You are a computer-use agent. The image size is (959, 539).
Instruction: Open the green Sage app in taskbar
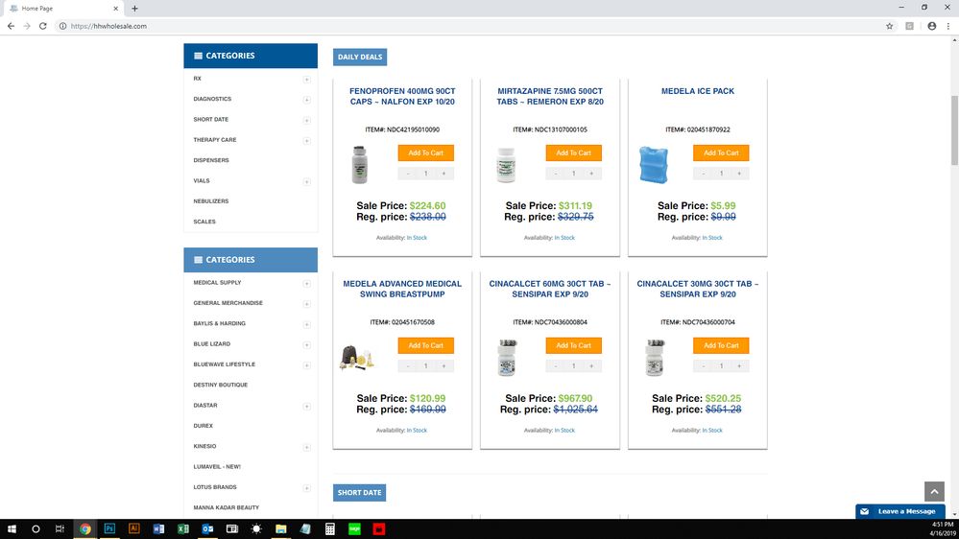coord(354,528)
